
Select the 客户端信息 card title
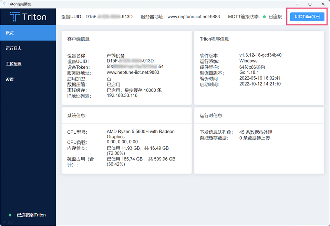point(78,39)
